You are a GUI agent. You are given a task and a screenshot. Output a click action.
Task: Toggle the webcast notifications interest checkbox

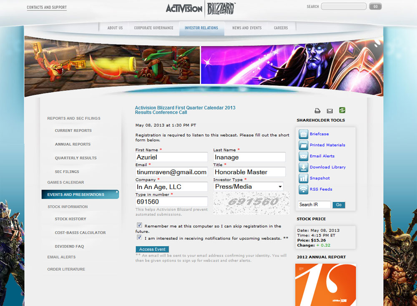tap(139, 237)
